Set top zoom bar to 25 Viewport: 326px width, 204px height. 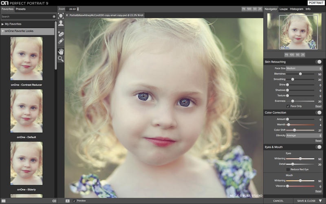[x=260, y=9]
